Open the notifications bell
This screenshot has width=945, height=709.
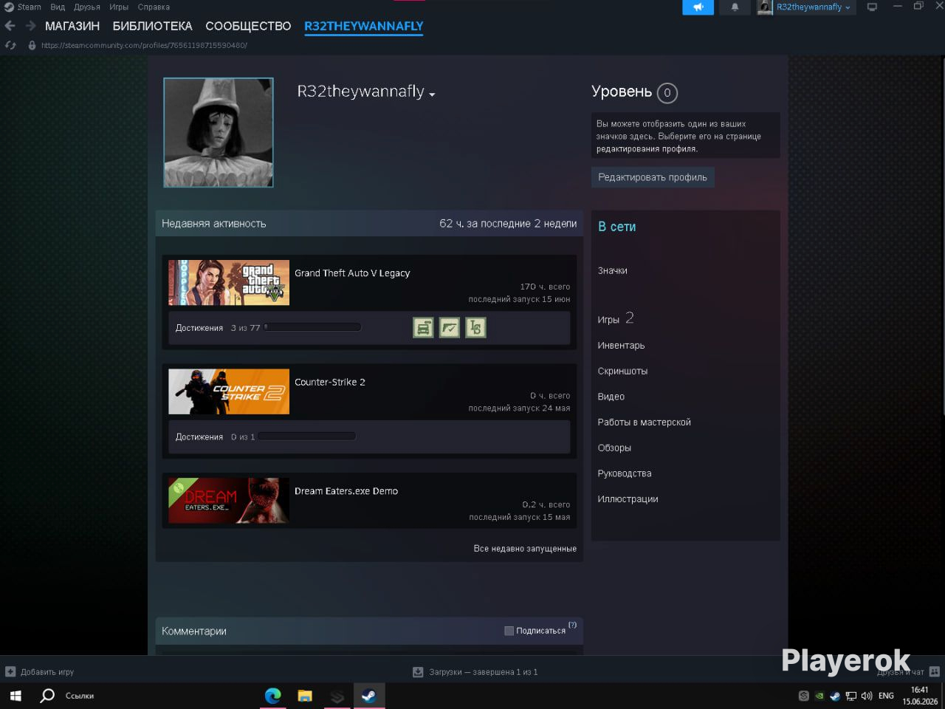coord(735,7)
